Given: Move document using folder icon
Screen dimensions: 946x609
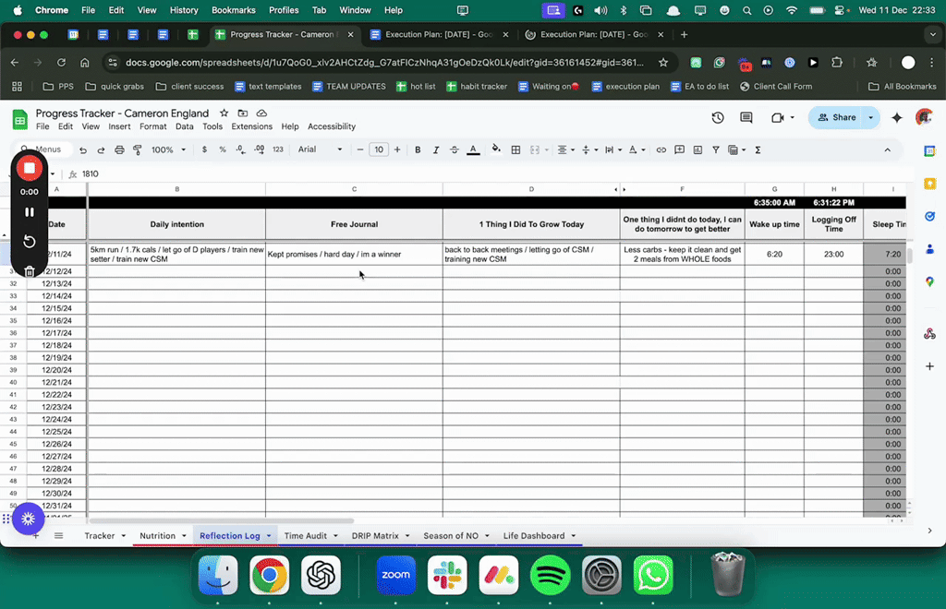Looking at the screenshot, I should (x=243, y=113).
